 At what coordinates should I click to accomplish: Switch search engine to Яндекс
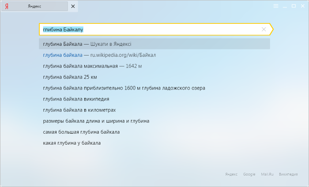pyautogui.click(x=231, y=174)
